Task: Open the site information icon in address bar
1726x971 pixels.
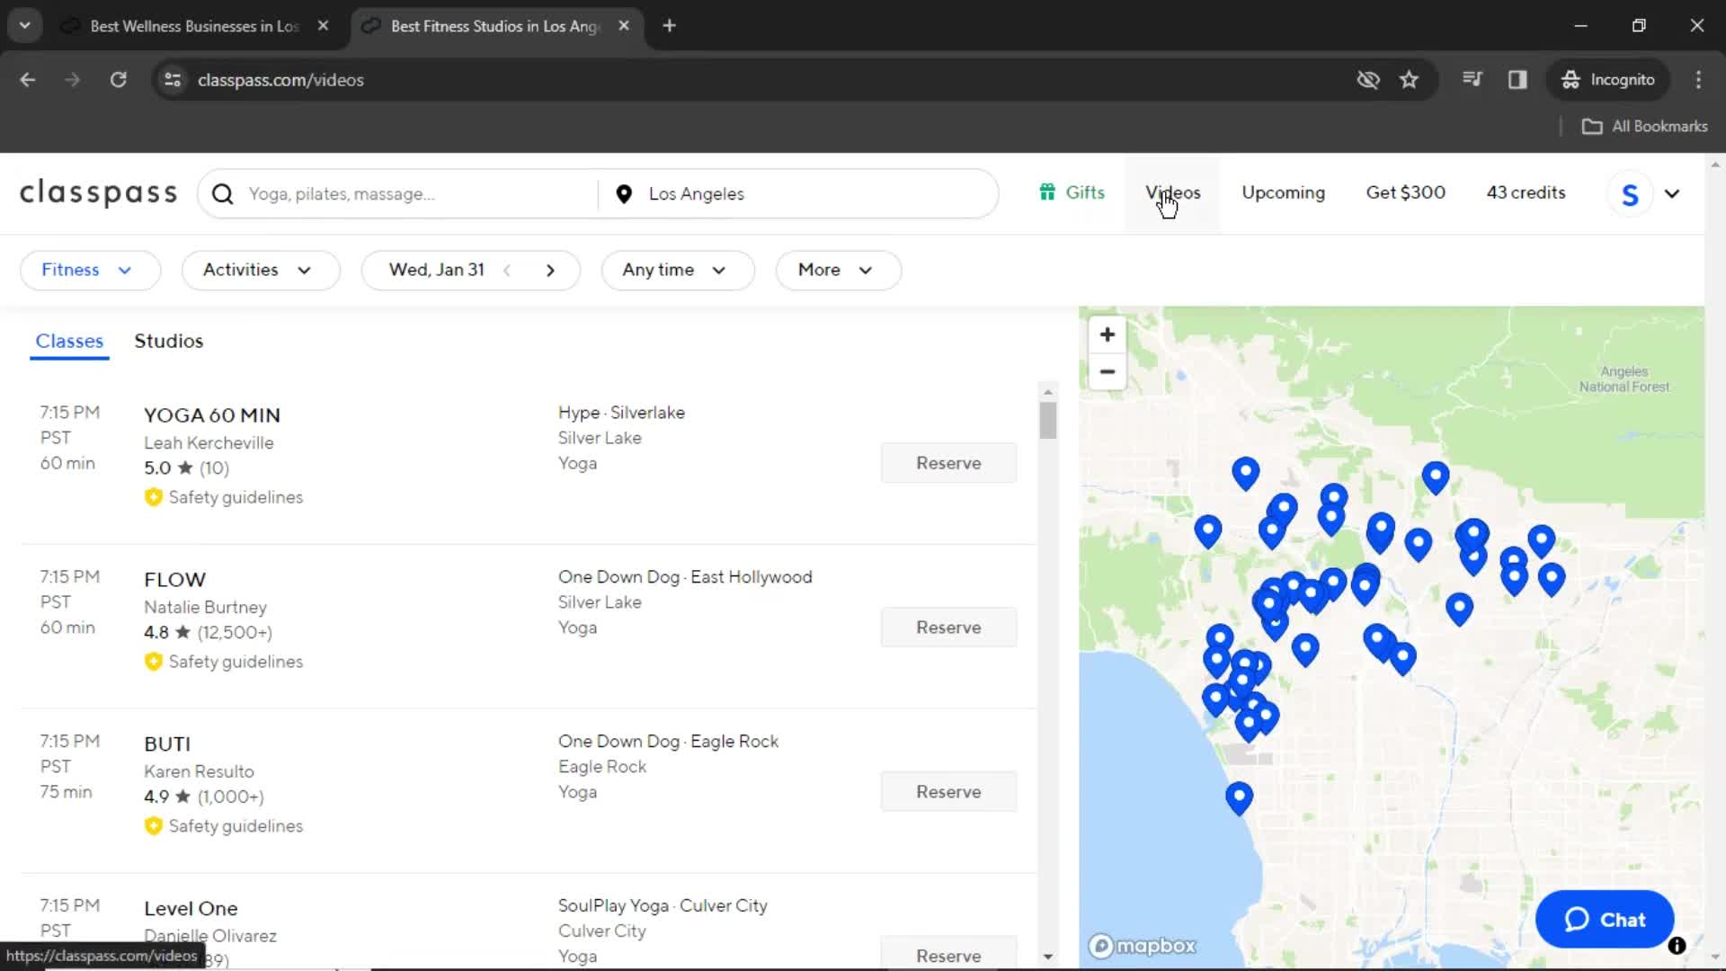Action: tap(173, 80)
